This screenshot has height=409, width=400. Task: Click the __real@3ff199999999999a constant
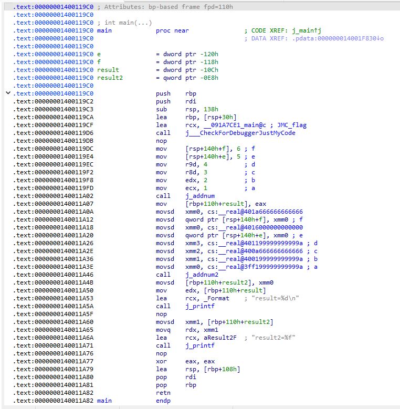261,267
